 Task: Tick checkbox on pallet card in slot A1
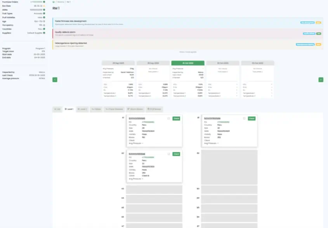click(169, 118)
